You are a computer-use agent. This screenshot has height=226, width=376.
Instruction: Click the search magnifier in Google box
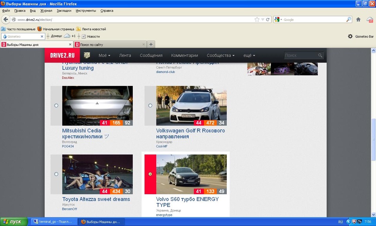(349, 20)
